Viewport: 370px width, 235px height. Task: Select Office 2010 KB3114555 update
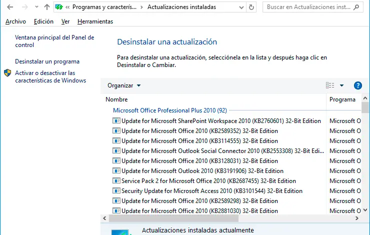[x=199, y=141]
